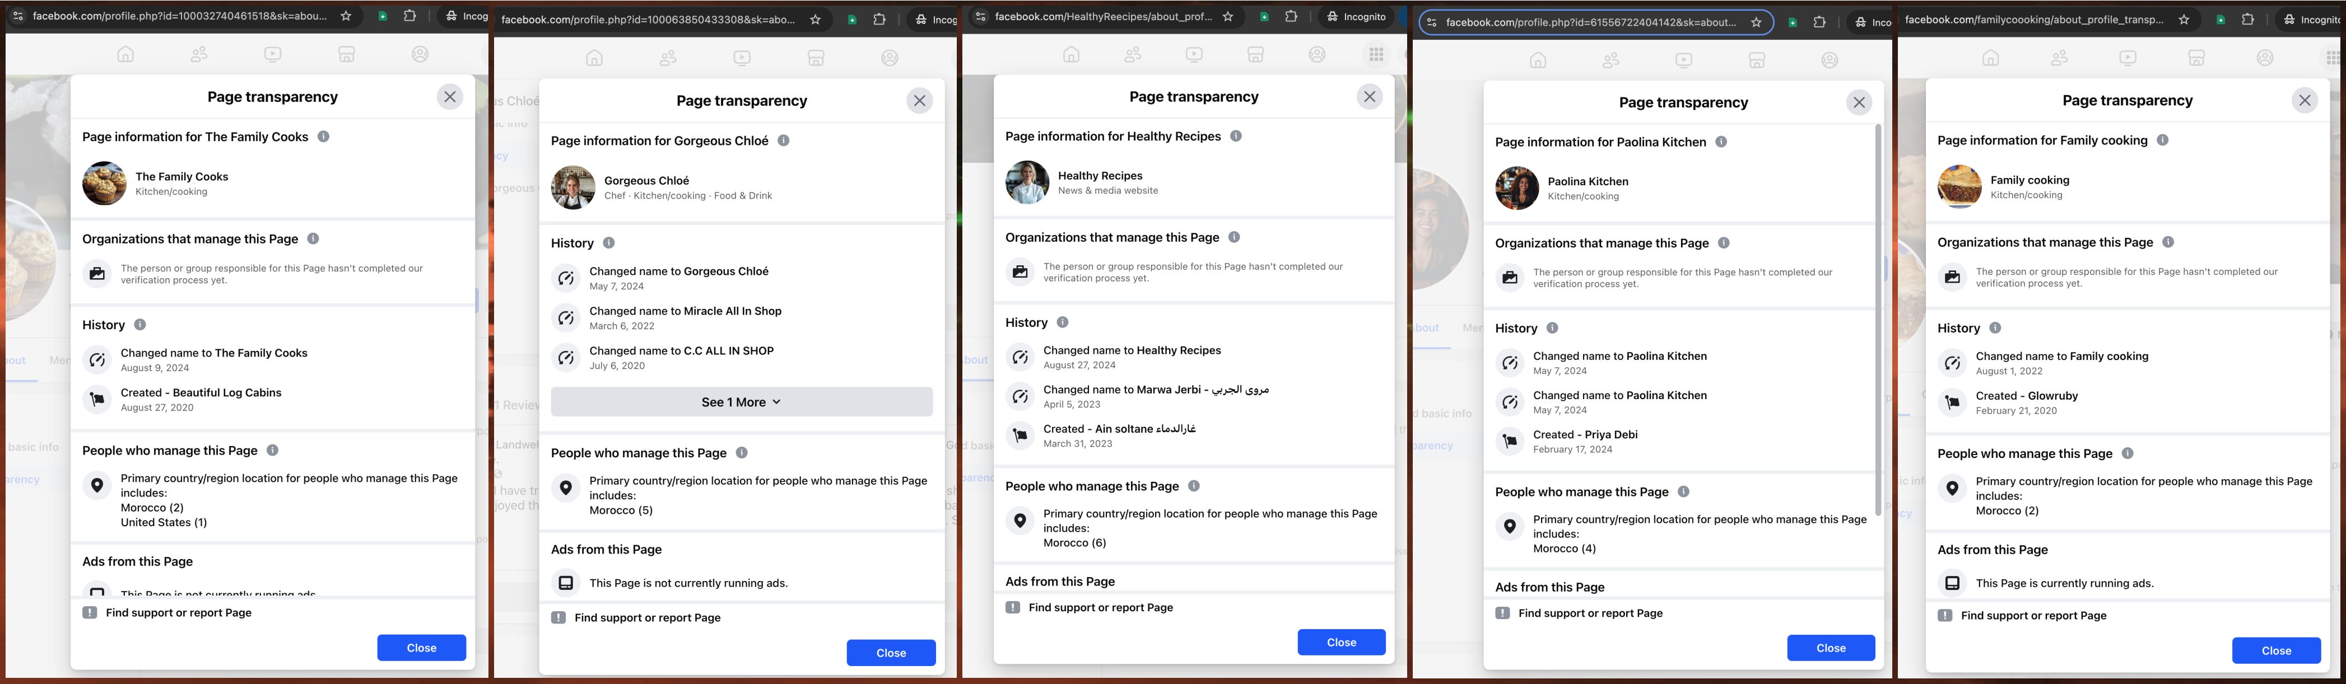Image resolution: width=2346 pixels, height=684 pixels.
Task: Click blue Close button in Healthy Recipes dialog
Action: pos(1342,642)
